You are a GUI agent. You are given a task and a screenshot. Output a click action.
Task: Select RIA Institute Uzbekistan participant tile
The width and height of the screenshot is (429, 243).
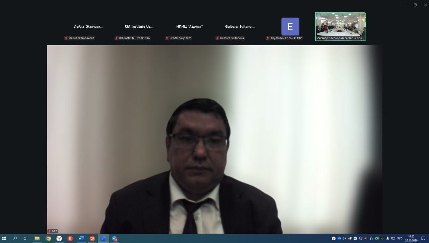[139, 27]
